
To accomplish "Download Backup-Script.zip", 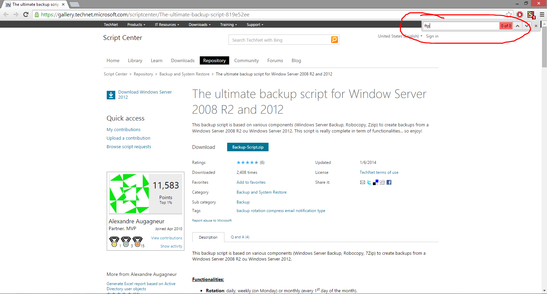I will tap(248, 147).
